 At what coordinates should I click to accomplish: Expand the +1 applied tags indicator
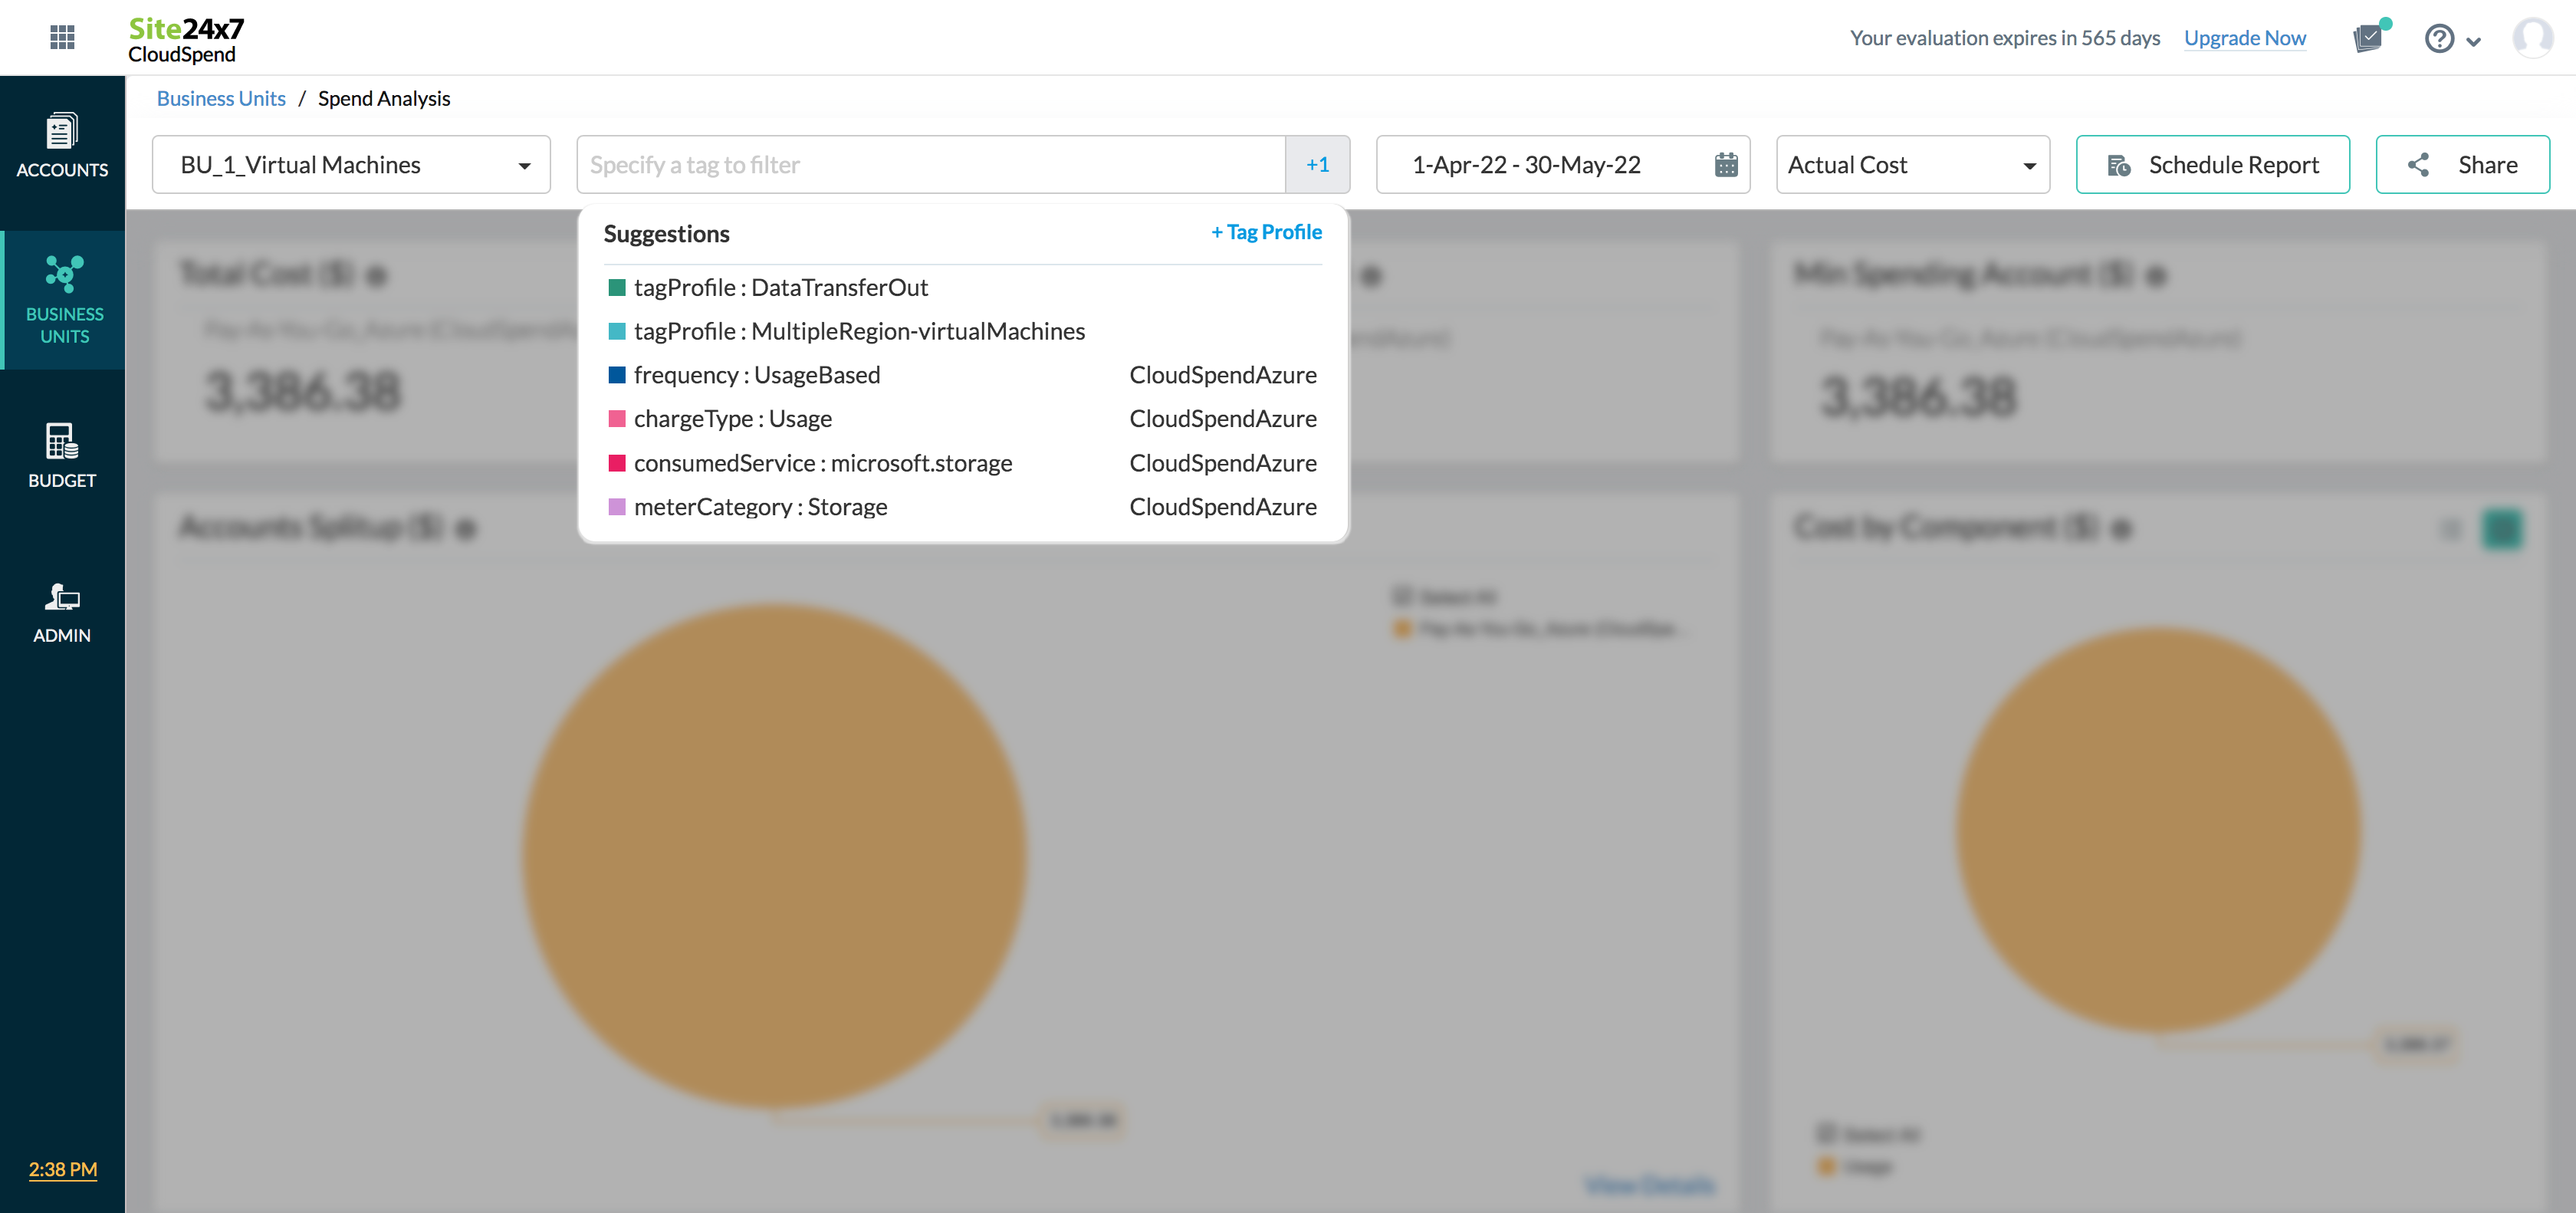[x=1317, y=165]
